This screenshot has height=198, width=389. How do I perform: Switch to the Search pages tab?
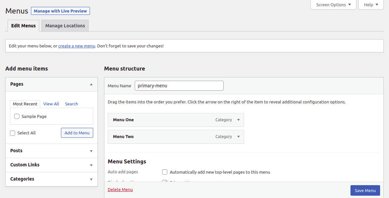tap(71, 104)
